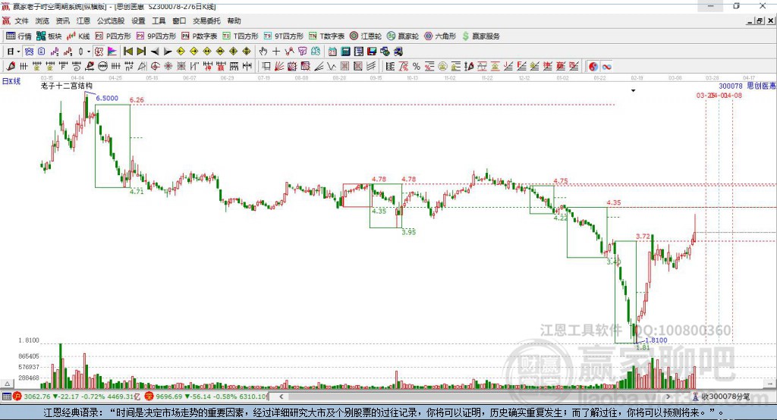Open the 江恩轮 tool
Screen dimensions: 777x420
[366, 36]
